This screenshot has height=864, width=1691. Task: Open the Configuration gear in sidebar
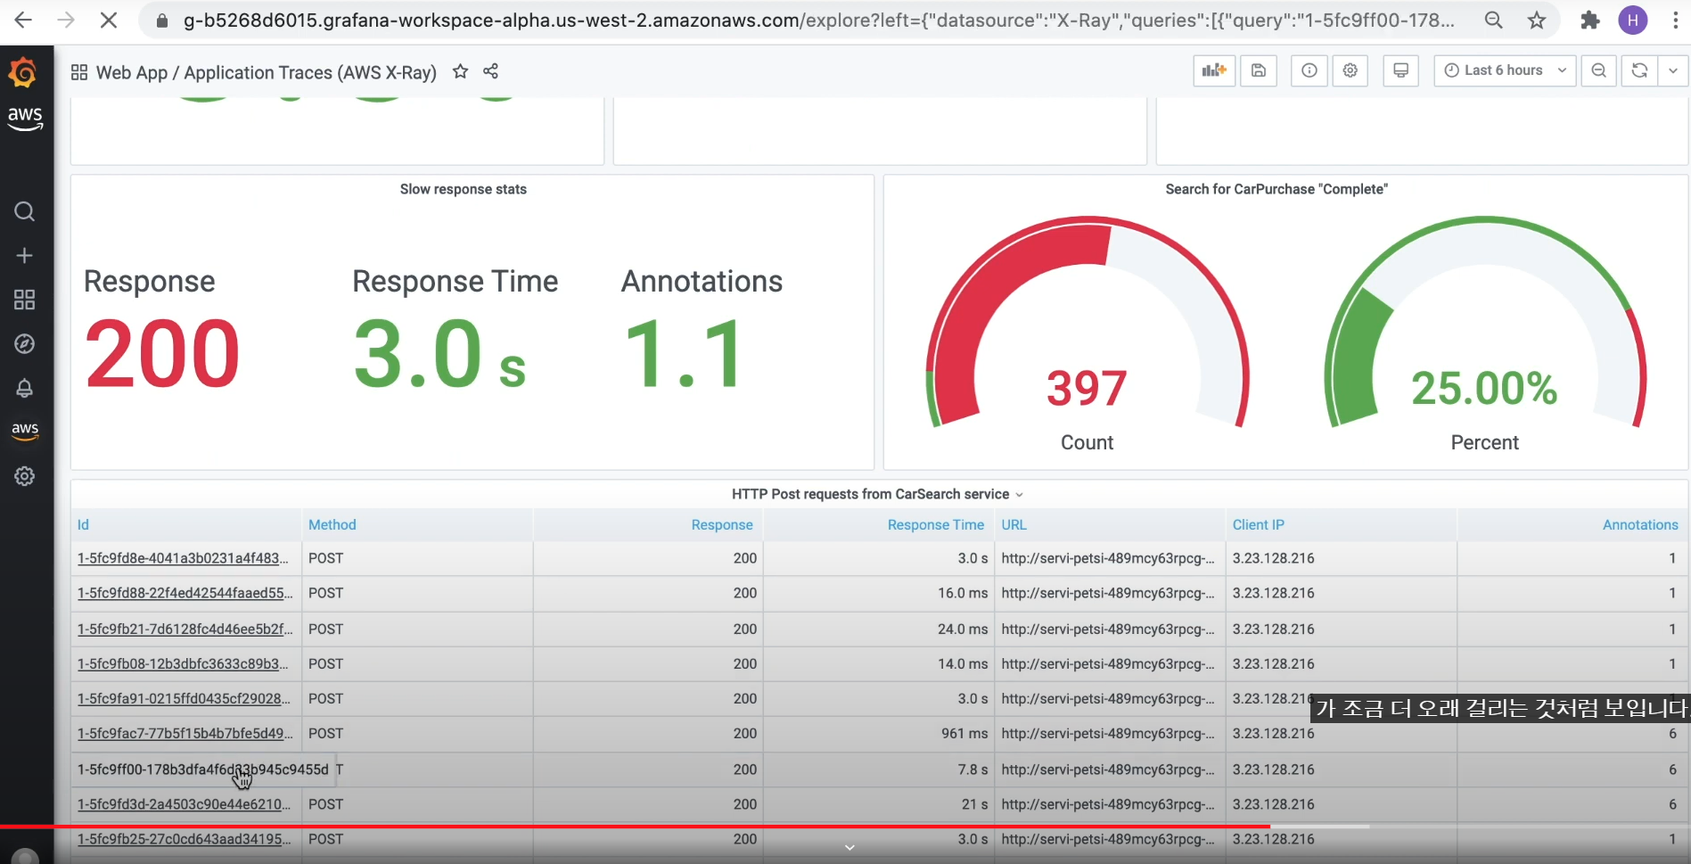pos(25,476)
